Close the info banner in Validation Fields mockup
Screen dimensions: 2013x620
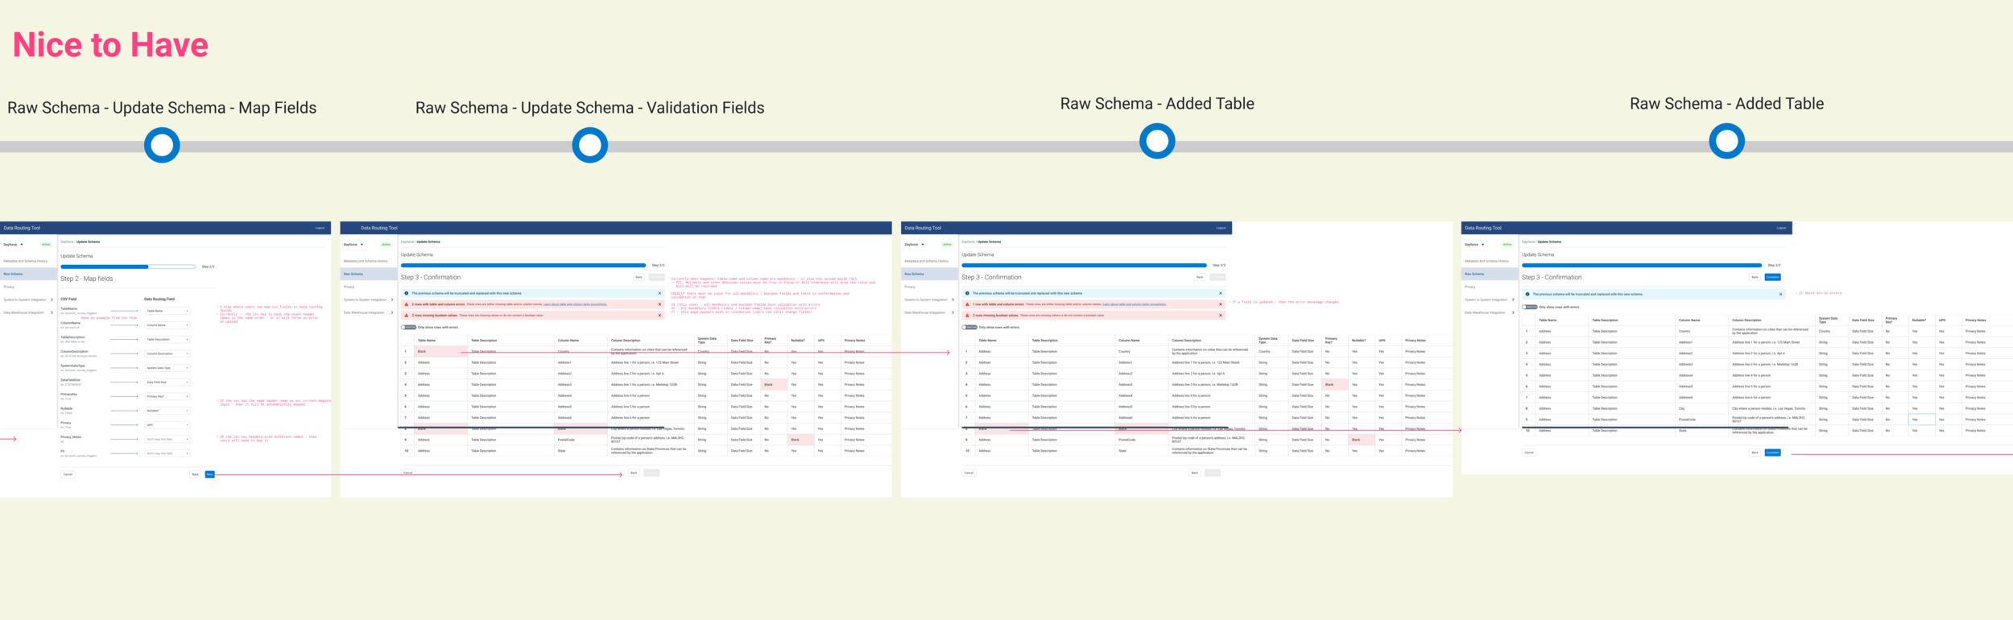659,293
